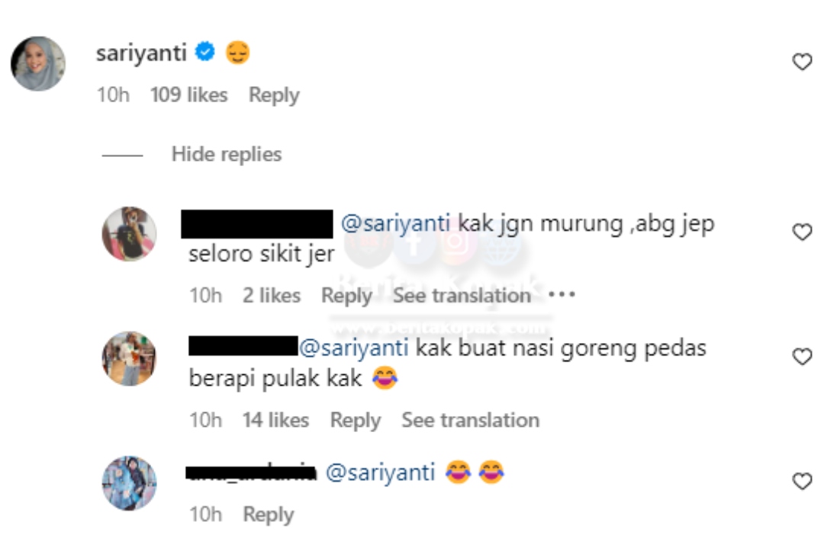Open sariyanti username link at top
The image size is (824, 535).
141,53
